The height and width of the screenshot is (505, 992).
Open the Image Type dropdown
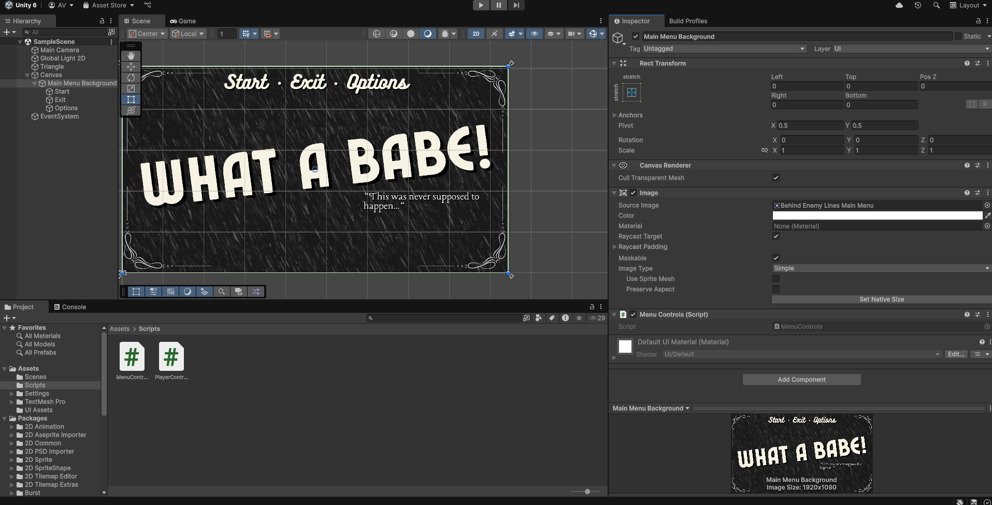point(881,268)
